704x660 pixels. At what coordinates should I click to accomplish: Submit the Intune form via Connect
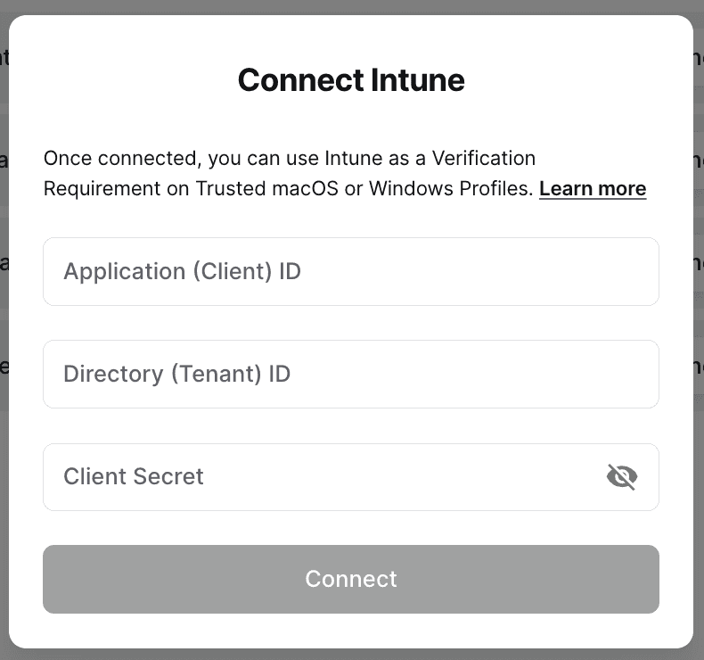click(x=351, y=579)
